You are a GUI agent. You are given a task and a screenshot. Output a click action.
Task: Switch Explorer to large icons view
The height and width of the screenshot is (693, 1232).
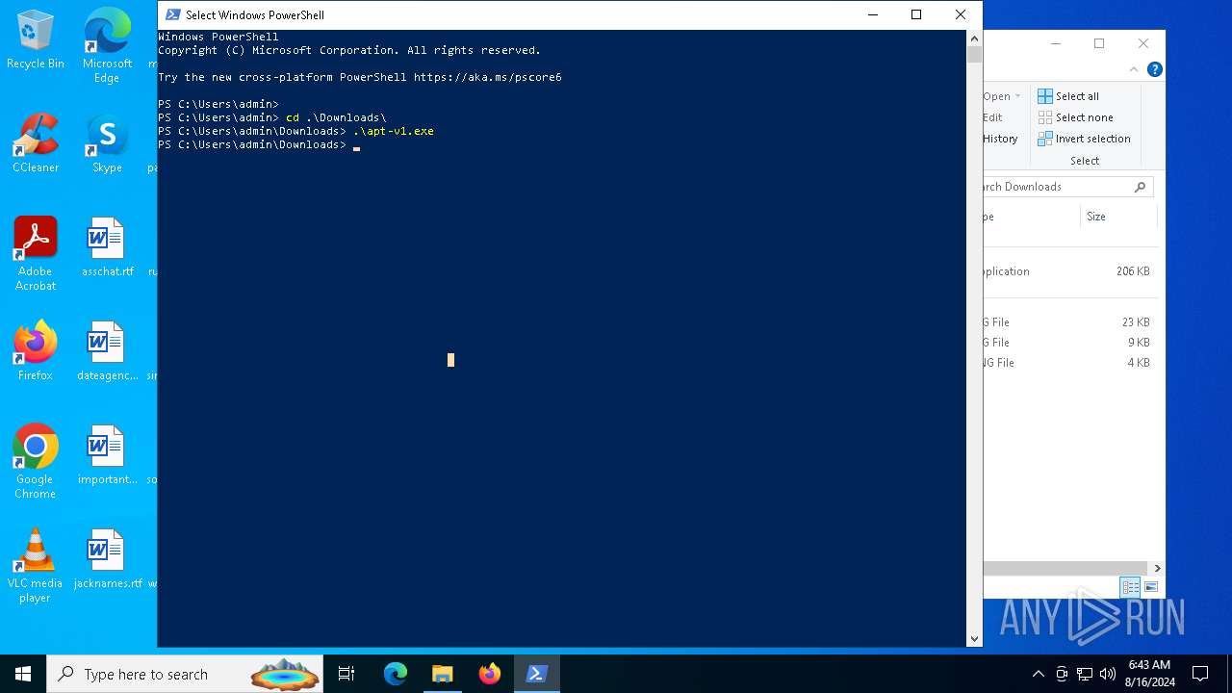pos(1151,587)
